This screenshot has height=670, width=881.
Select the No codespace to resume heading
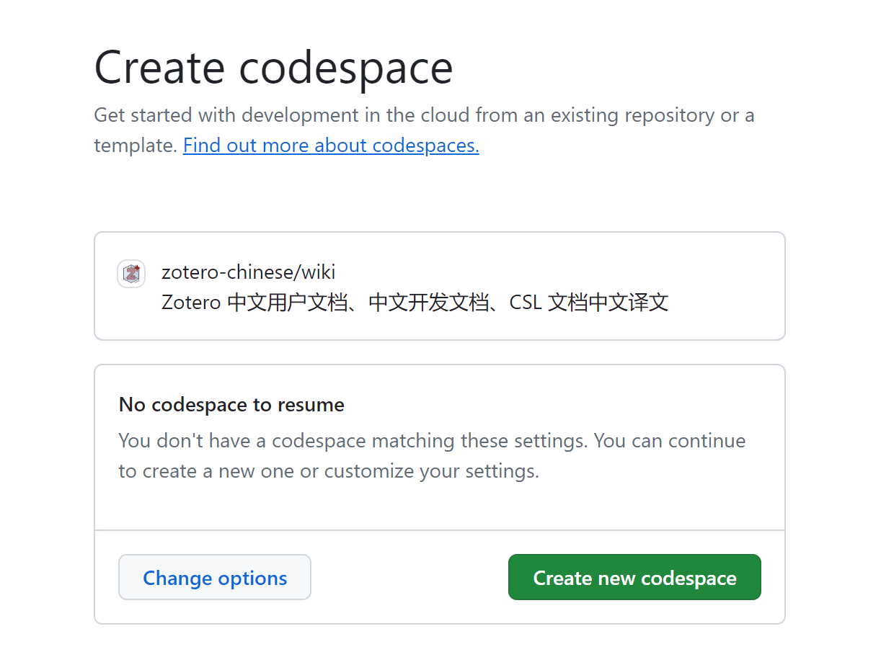pyautogui.click(x=231, y=404)
